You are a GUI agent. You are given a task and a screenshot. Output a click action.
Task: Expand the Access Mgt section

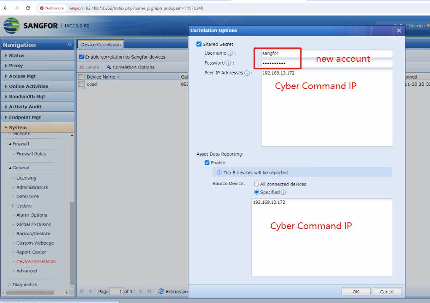point(37,76)
